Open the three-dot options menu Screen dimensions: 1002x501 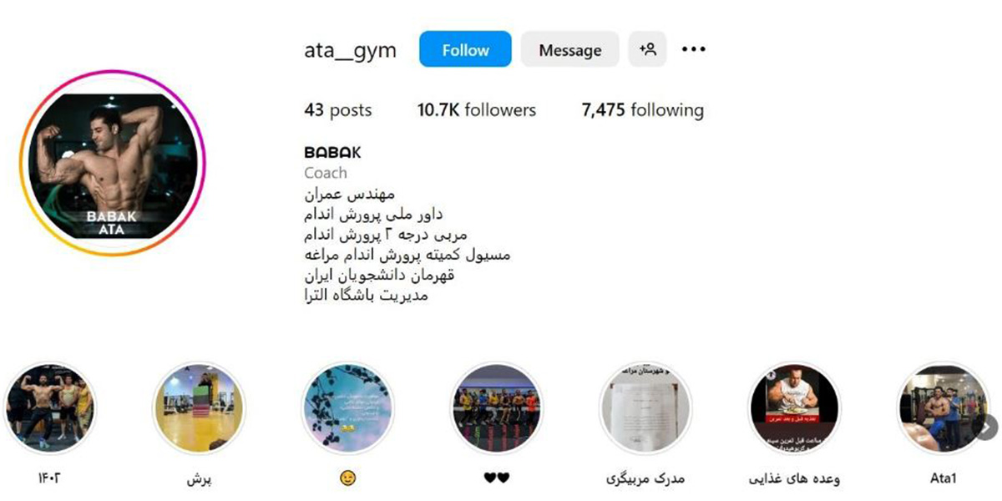coord(694,49)
